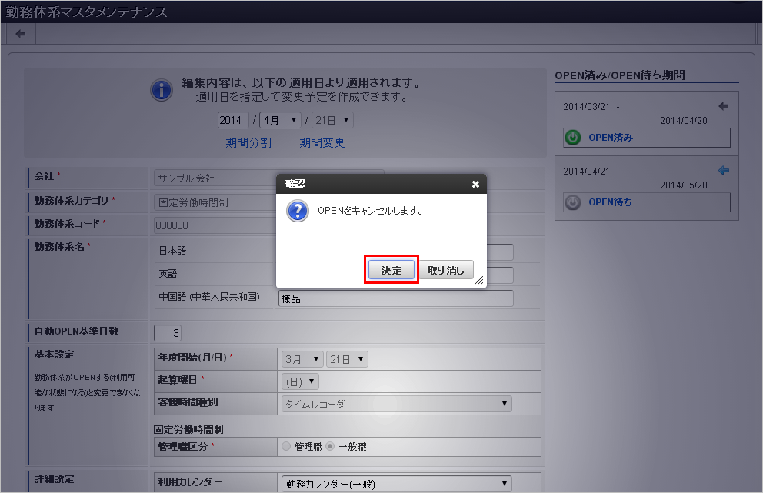Image resolution: width=763 pixels, height=493 pixels.
Task: Click the 2014/04/20 end date text
Action: 684,120
